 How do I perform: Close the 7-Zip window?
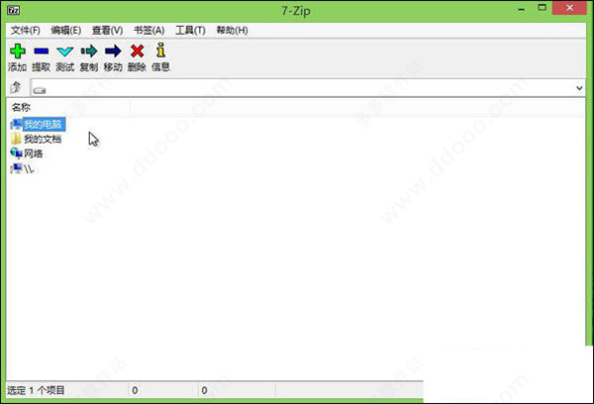click(x=569, y=8)
